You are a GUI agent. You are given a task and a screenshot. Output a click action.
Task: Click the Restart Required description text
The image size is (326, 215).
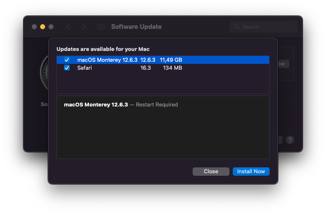pyautogui.click(x=157, y=105)
